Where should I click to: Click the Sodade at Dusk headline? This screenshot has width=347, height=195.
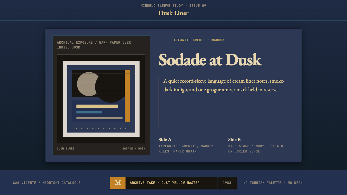tap(210, 60)
